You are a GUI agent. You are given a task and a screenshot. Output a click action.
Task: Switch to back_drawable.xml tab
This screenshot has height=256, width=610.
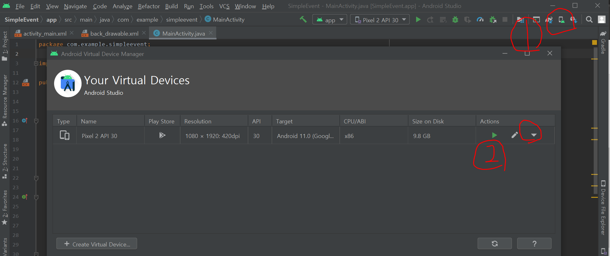(x=114, y=33)
